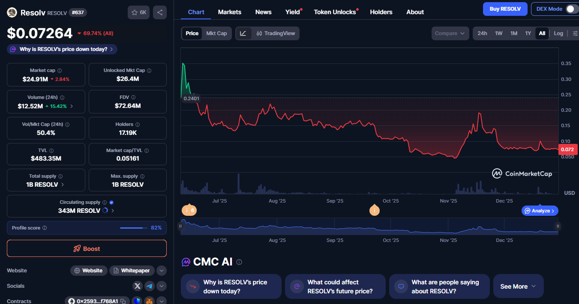Click the Market cap/TVL info icon

[x=147, y=151]
